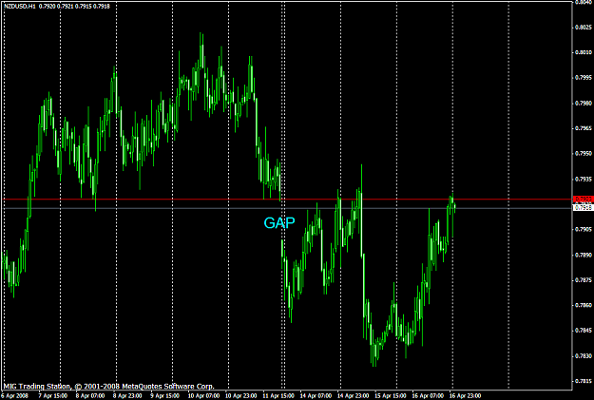Click the 0.7950 price axis label
Image resolution: width=594 pixels, height=400 pixels.
[584, 153]
